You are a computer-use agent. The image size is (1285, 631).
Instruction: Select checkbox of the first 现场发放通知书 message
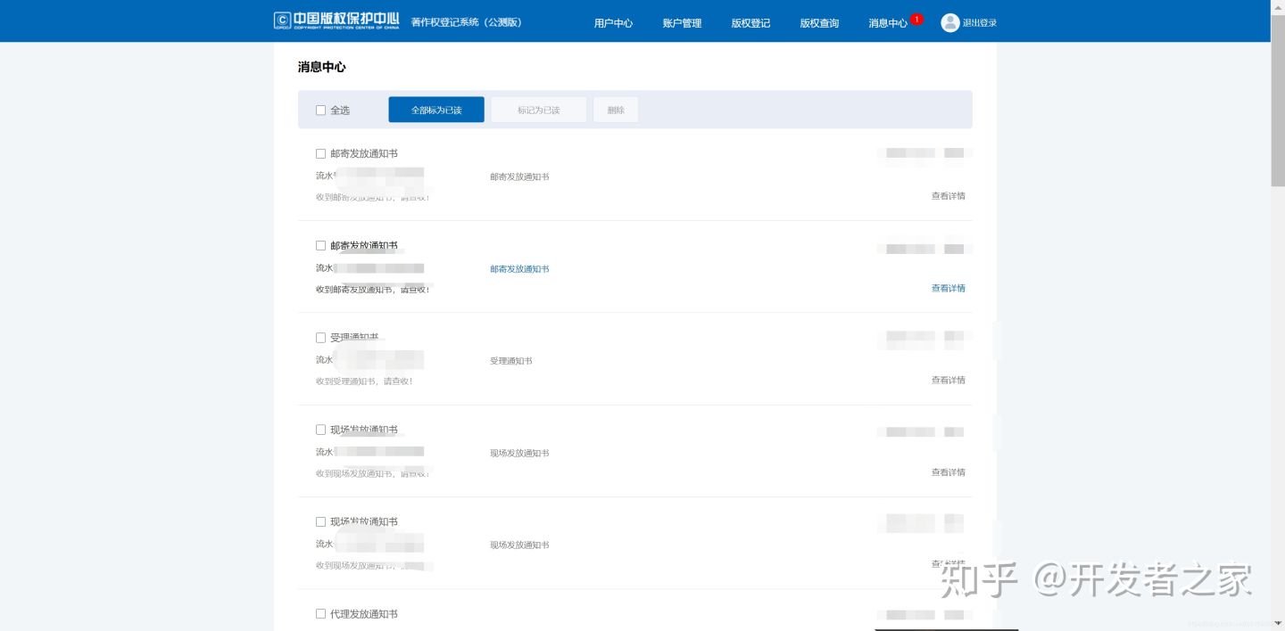[x=320, y=430]
